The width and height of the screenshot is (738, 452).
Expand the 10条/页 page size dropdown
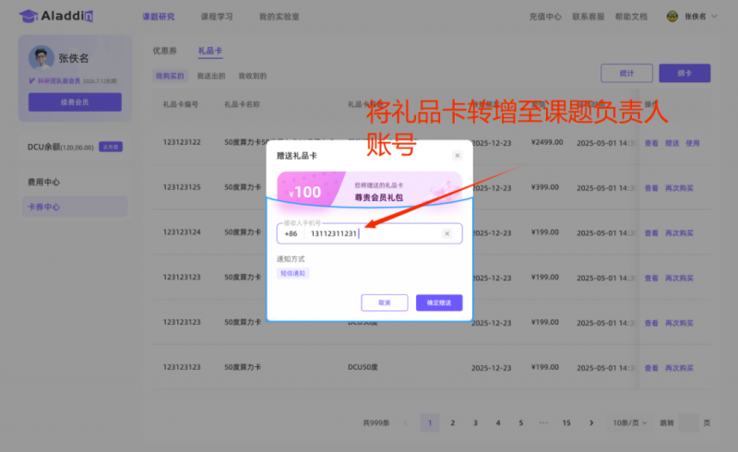point(629,422)
